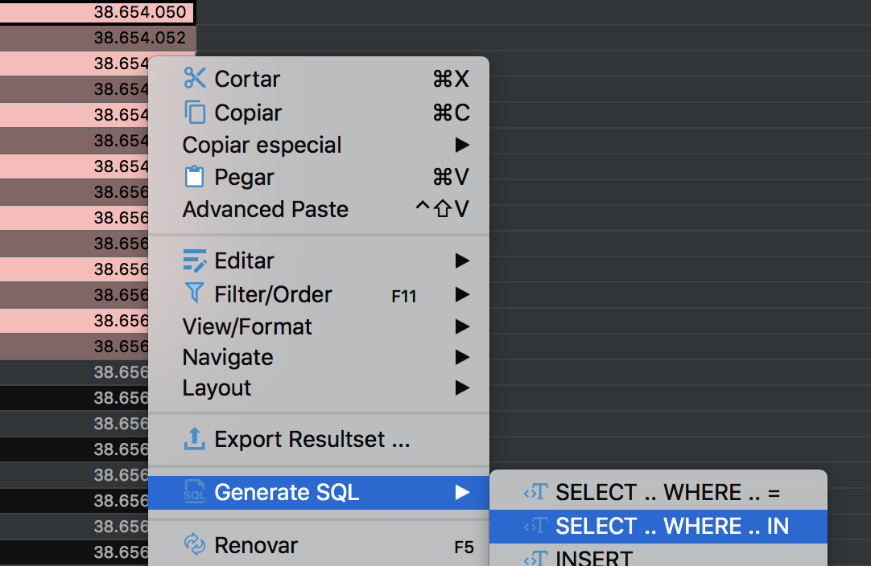Viewport: 871px width, 566px height.
Task: Click the upload icon beside Export Resultset
Action: pos(196,439)
